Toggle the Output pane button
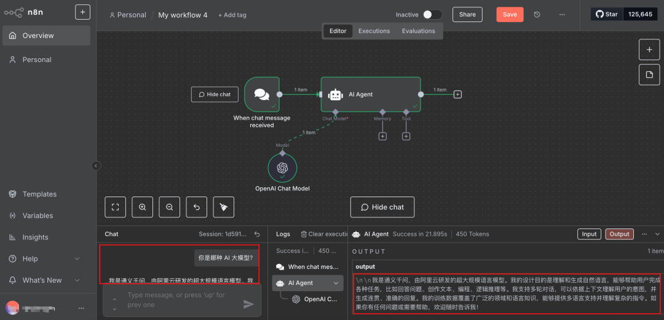The width and height of the screenshot is (664, 320). (620, 234)
